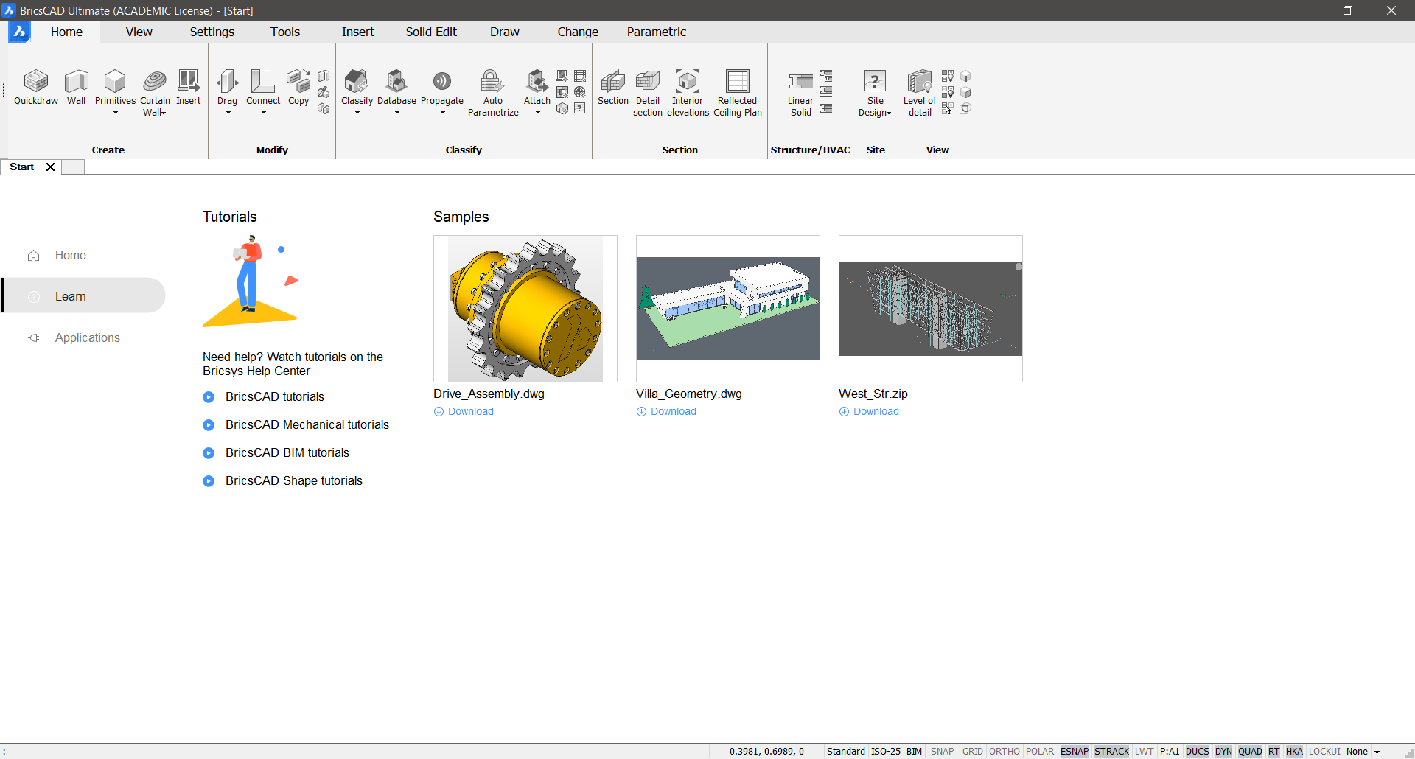Toggle DUCS in the status bar
This screenshot has width=1415, height=759.
click(x=1197, y=752)
